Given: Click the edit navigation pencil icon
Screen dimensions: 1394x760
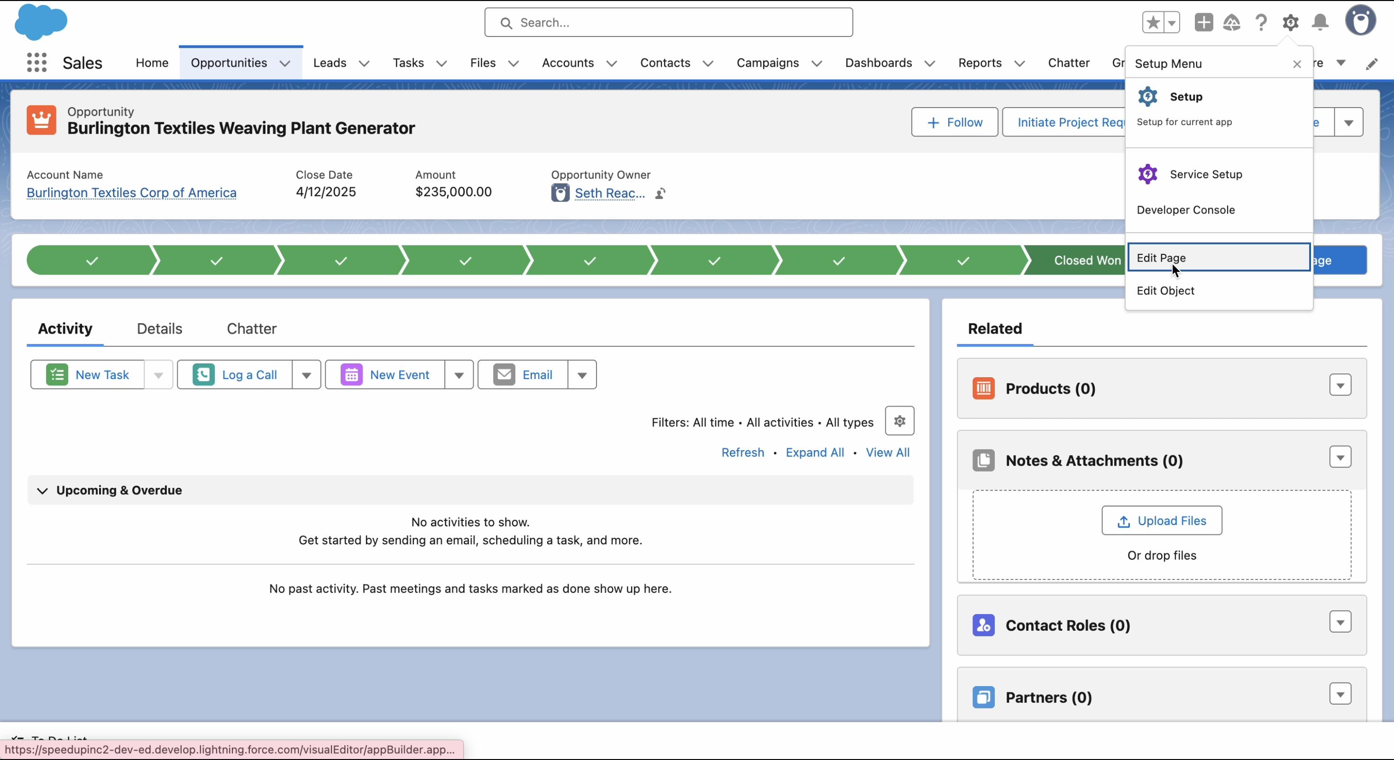Looking at the screenshot, I should point(1371,64).
